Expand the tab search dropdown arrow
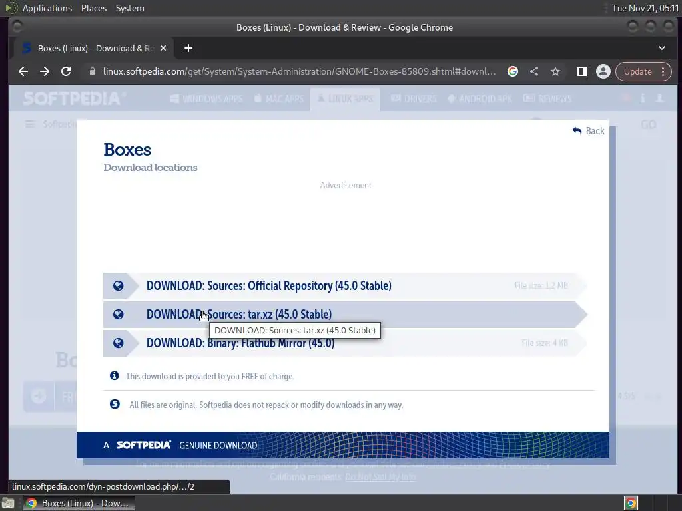This screenshot has width=682, height=511. click(661, 48)
